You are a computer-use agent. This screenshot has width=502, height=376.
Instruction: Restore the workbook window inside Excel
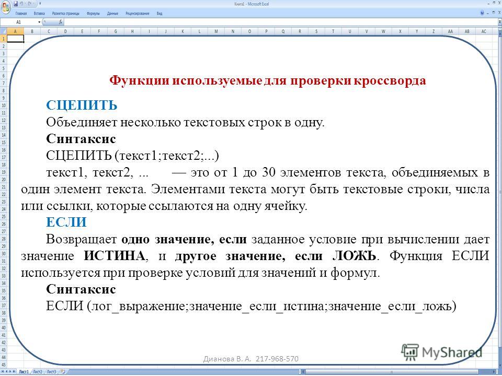493,13
